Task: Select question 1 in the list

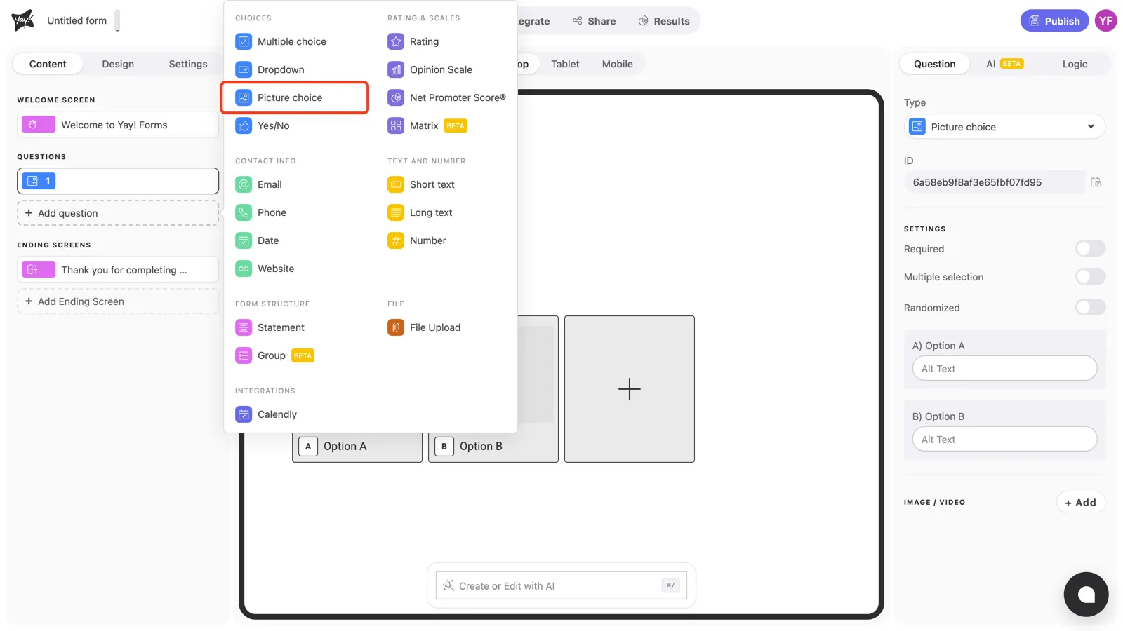Action: coord(118,181)
